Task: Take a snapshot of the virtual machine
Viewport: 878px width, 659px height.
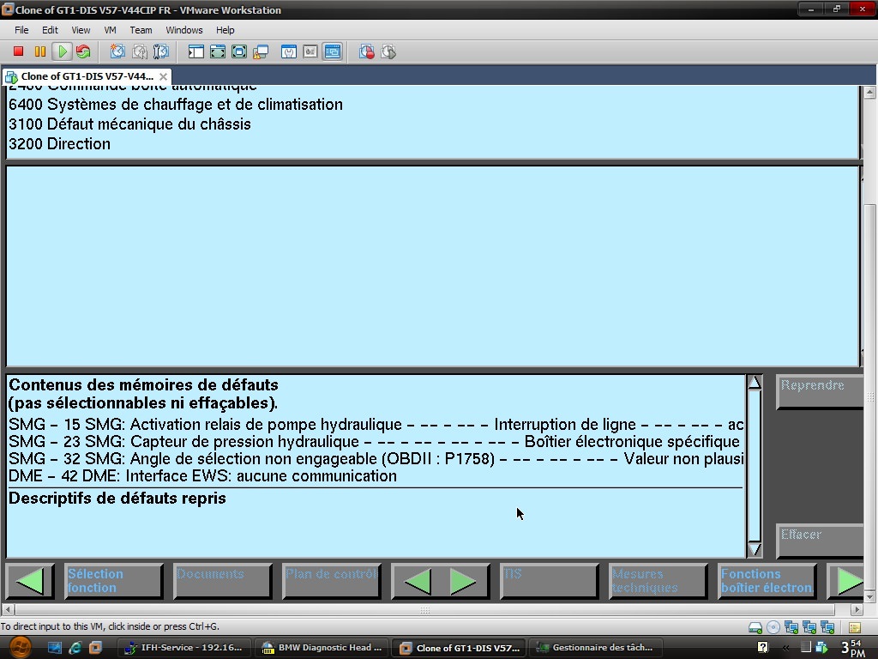Action: click(117, 51)
